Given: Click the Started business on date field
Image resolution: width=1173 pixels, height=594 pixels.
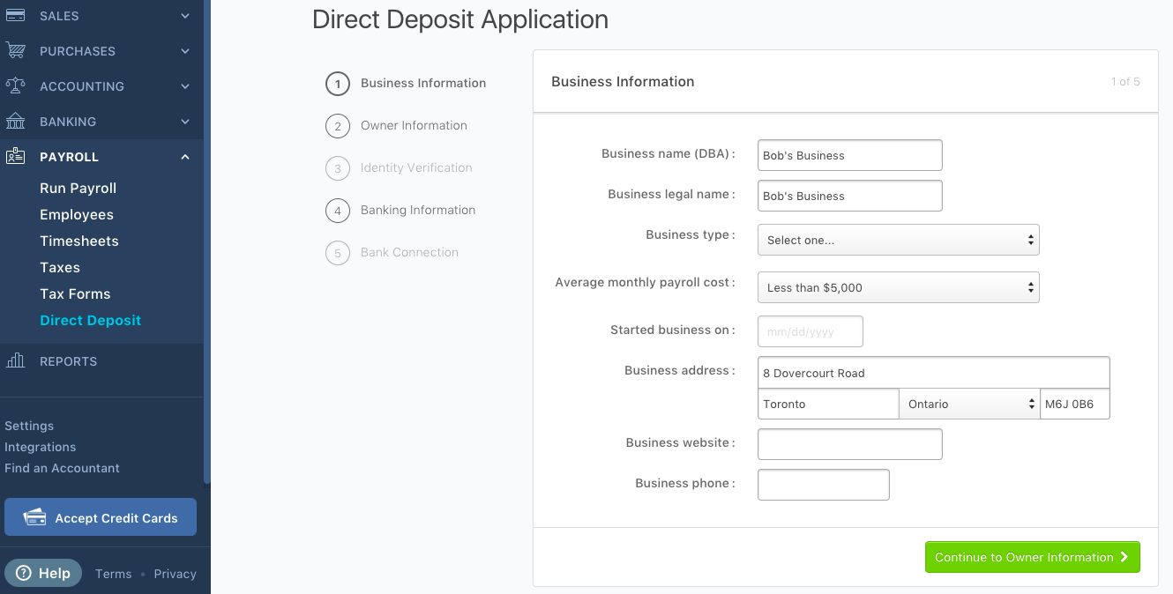Looking at the screenshot, I should (x=811, y=331).
